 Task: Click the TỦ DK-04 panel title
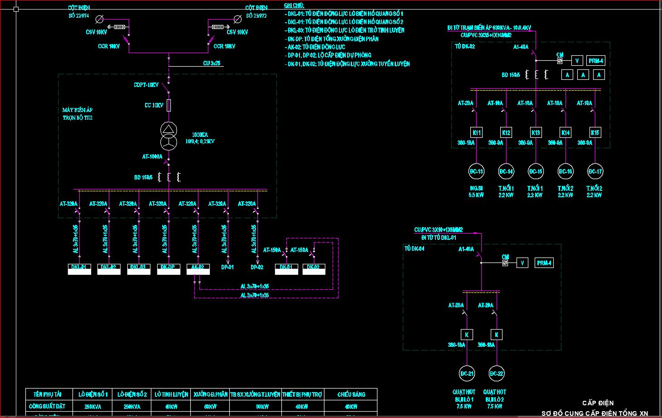coord(415,248)
